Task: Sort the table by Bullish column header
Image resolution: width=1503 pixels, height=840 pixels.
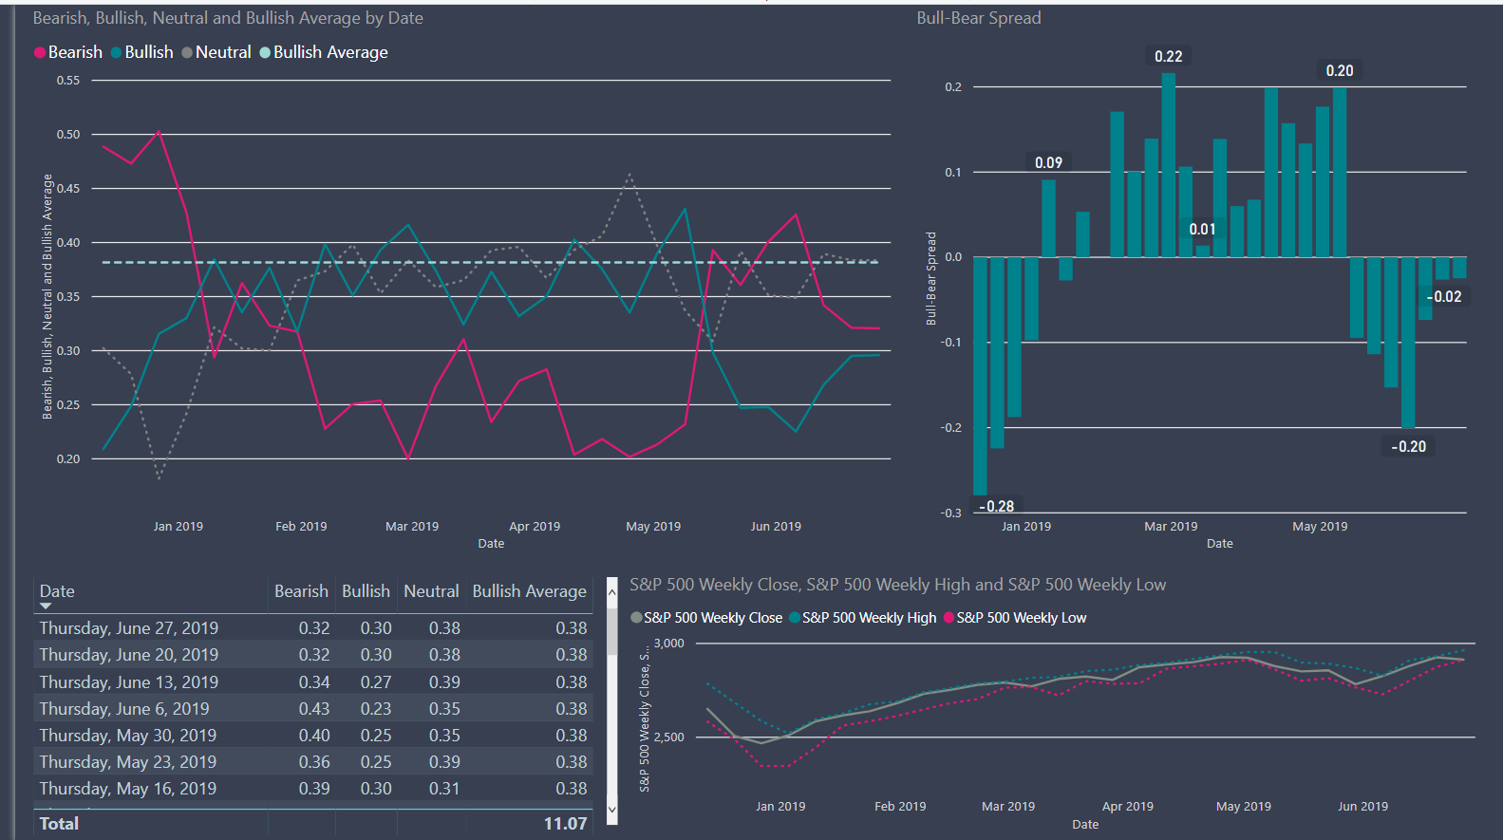Action: pyautogui.click(x=366, y=591)
